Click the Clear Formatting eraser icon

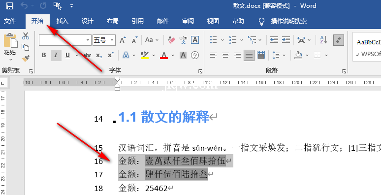coord(171,40)
